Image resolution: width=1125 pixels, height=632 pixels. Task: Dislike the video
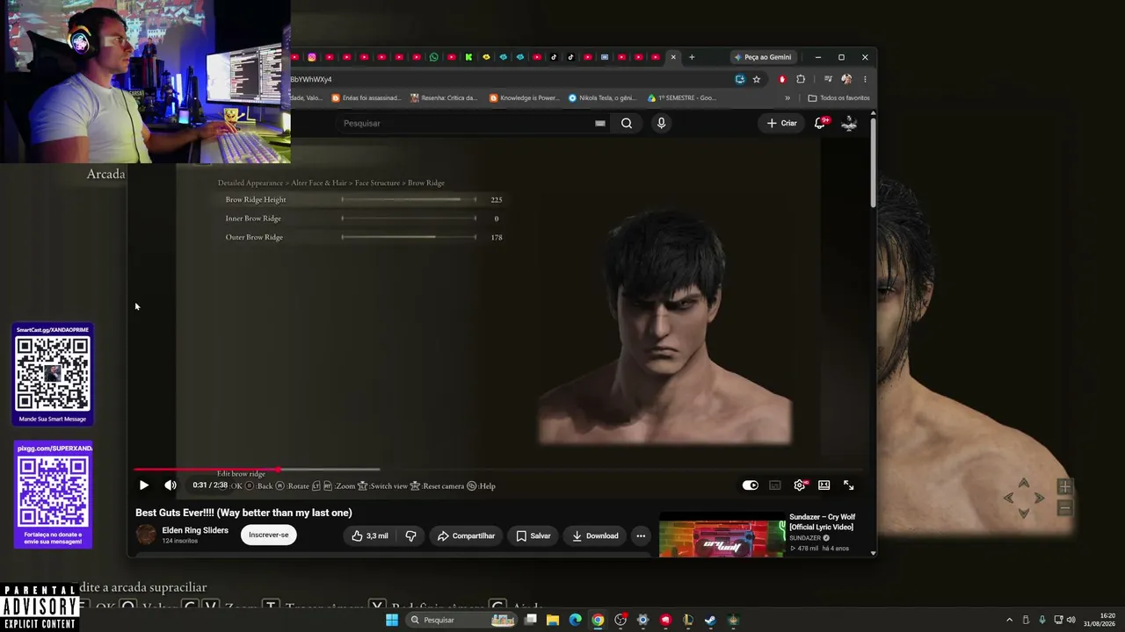tap(410, 535)
